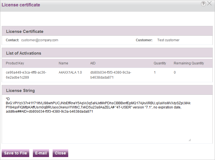
Task: Click inside the License String text area
Action: pyautogui.click(x=98, y=119)
